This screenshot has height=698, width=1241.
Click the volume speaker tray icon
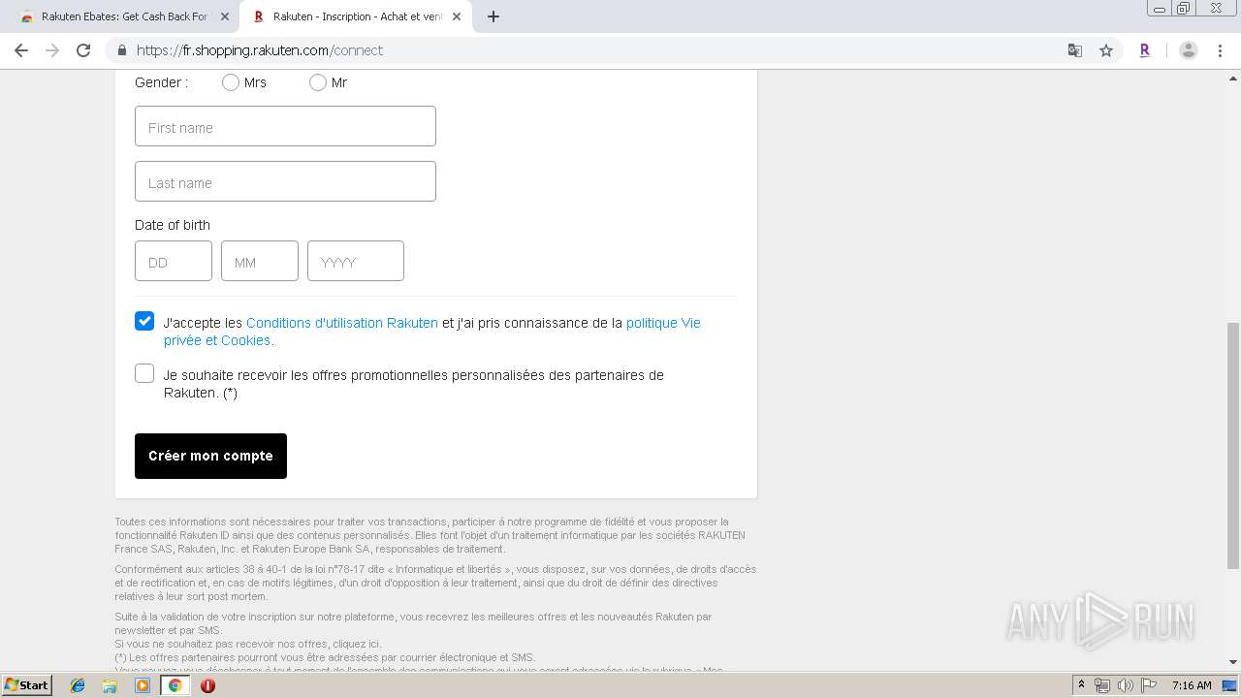[x=1125, y=685]
